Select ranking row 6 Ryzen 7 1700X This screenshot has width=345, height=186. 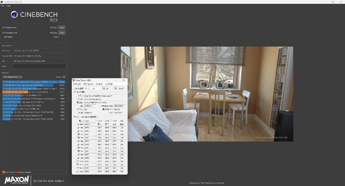(x=34, y=99)
